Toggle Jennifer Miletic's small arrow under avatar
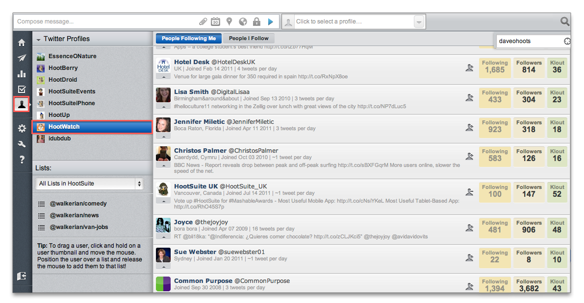584x303 pixels. (x=163, y=137)
